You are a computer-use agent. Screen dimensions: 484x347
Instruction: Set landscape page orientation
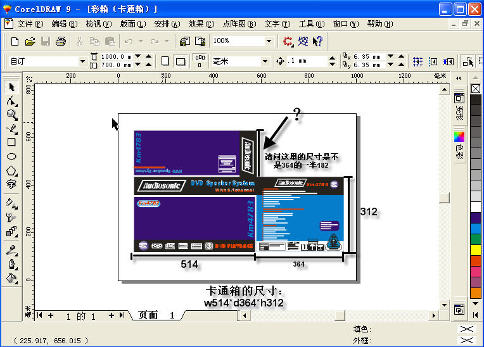[181, 61]
